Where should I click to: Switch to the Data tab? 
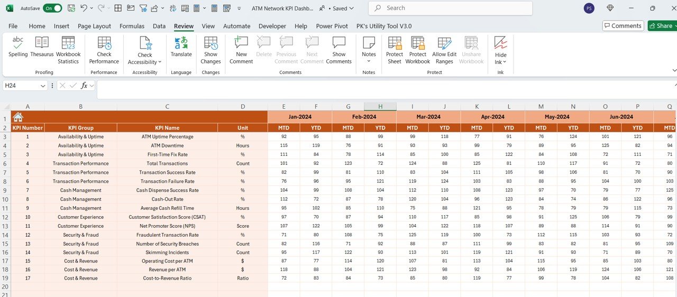pyautogui.click(x=159, y=26)
